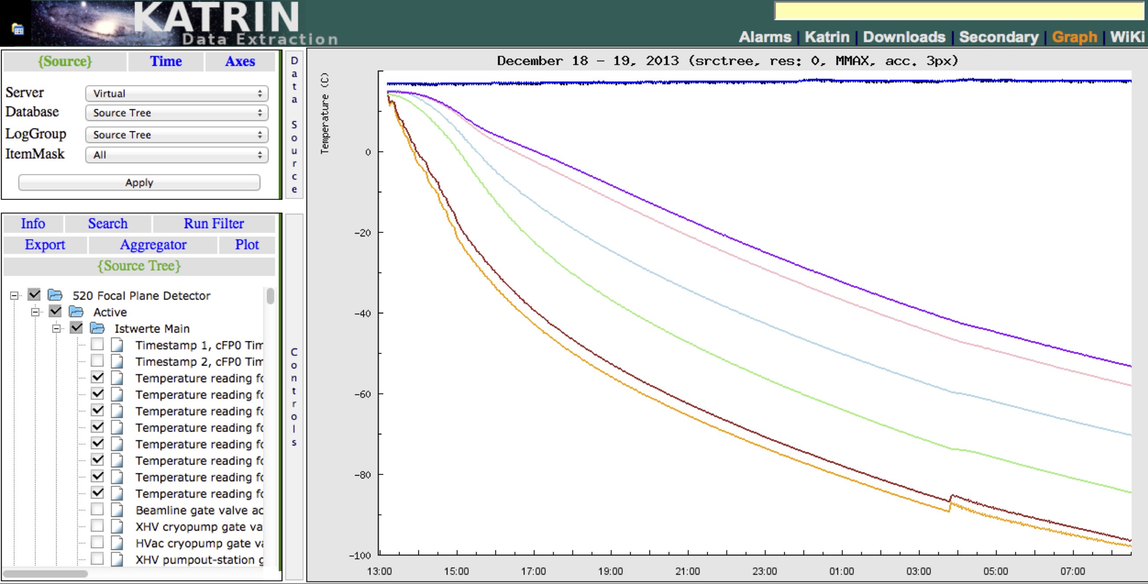The width and height of the screenshot is (1148, 584).
Task: Click document icon beside XHV cryopump gate valve
Action: (117, 526)
